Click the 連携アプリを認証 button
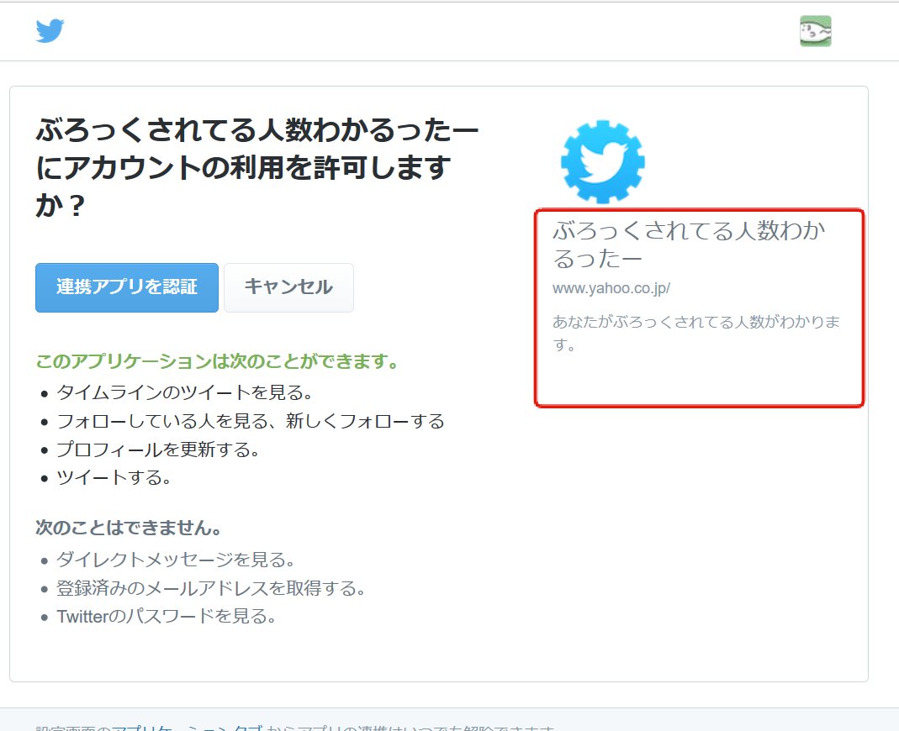Viewport: 899px width, 731px height. coord(127,287)
